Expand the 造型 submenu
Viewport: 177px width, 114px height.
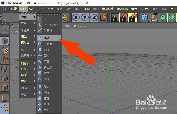tap(28, 36)
